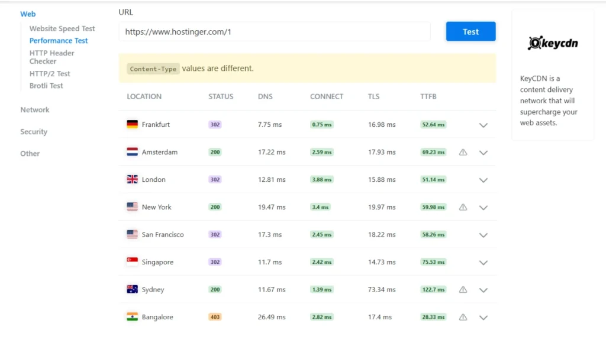Image resolution: width=606 pixels, height=340 pixels.
Task: Click the Singapore flag icon
Action: [133, 261]
